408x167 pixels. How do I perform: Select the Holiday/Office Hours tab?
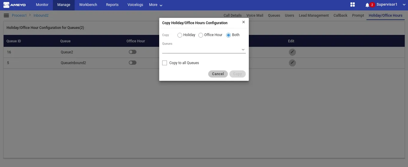point(386,16)
